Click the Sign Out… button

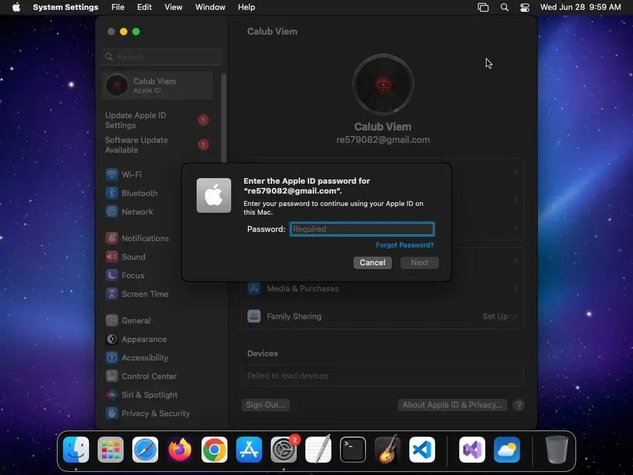coord(265,404)
